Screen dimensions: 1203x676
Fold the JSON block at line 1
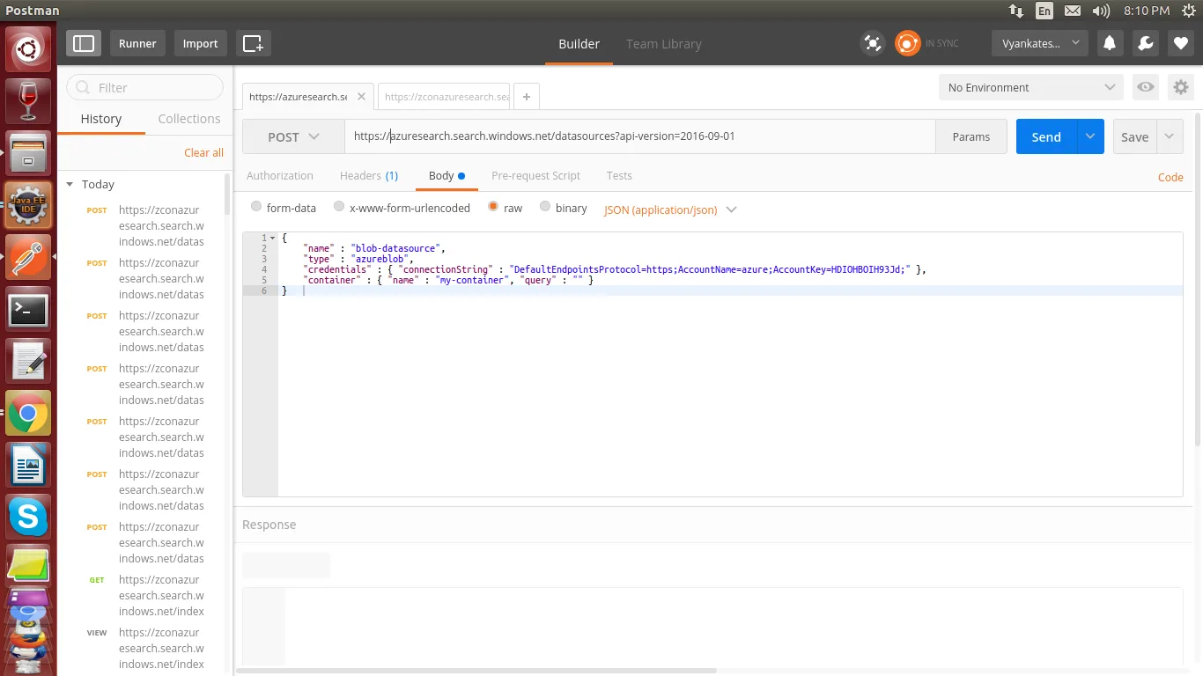click(274, 239)
